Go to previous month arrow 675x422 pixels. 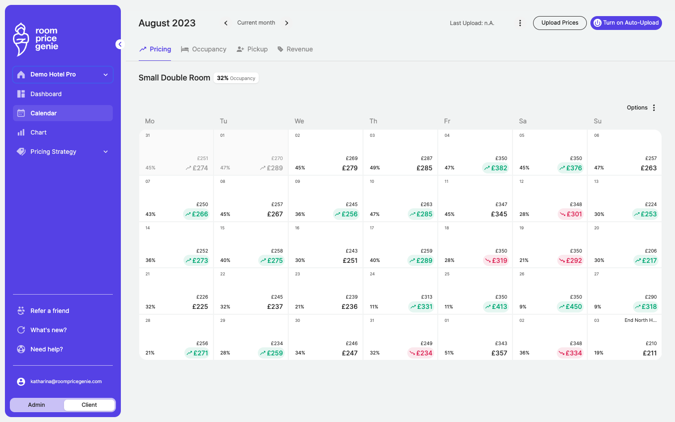pos(226,23)
